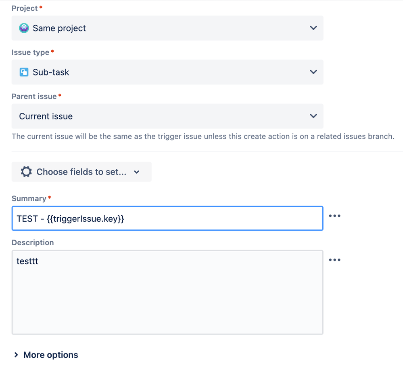Click the Parent issue dropdown chevron

tap(313, 116)
